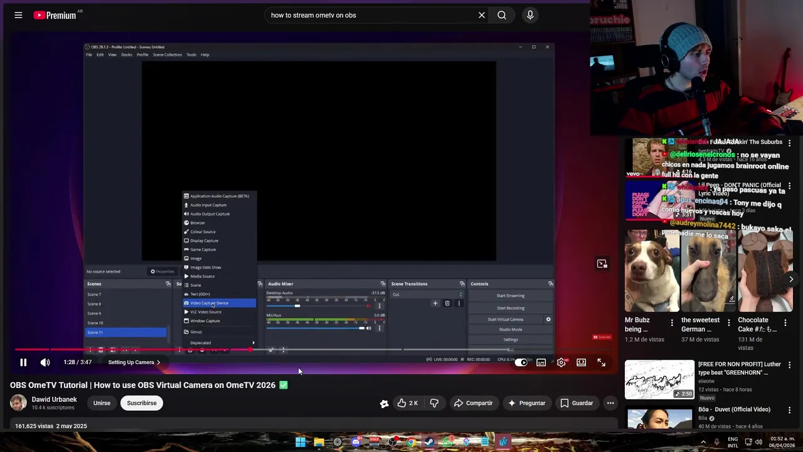Open options menu for the sweetest German short

(728, 323)
